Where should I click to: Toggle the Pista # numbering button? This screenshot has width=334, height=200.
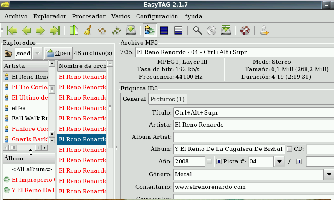[x=219, y=162]
